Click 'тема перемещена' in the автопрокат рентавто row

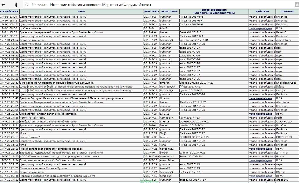click(x=260, y=149)
